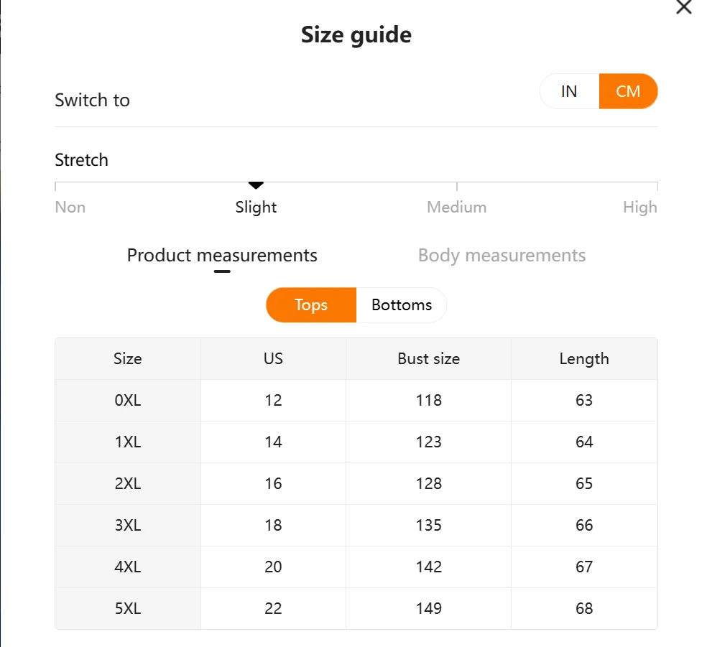Click the 2XL size cell
This screenshot has height=647, width=707.
pyautogui.click(x=128, y=483)
